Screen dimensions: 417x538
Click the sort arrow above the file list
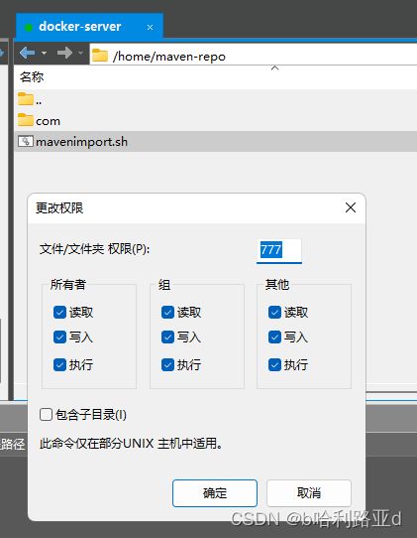coord(274,67)
